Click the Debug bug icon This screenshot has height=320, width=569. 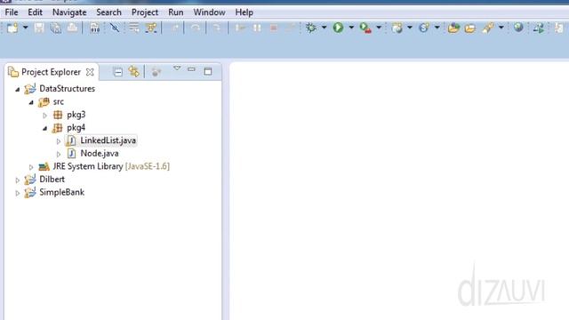tap(311, 28)
